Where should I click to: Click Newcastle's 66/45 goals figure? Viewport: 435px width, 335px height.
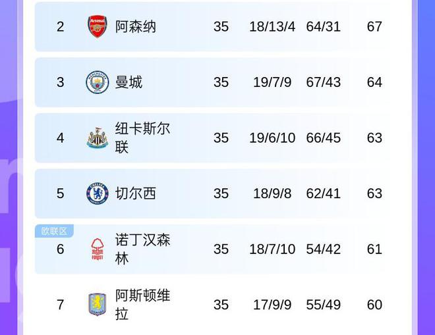[x=324, y=138]
